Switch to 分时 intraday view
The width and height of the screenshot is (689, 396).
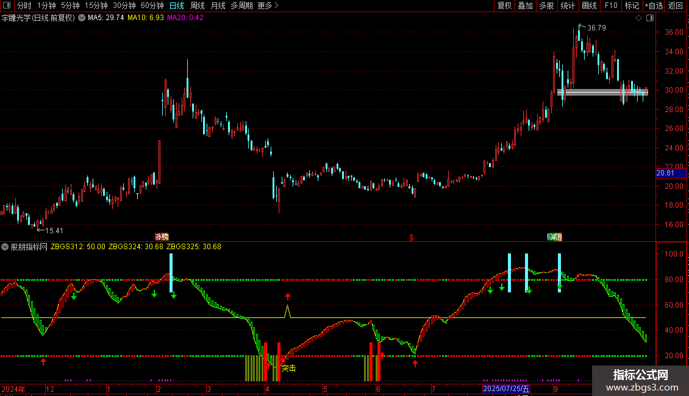(24, 5)
